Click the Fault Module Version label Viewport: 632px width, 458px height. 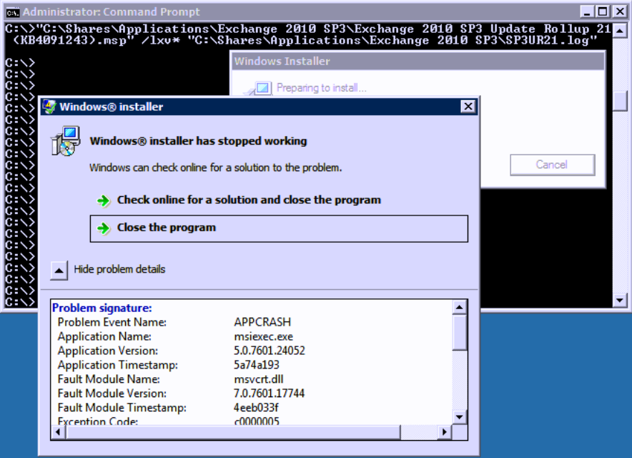[112, 393]
